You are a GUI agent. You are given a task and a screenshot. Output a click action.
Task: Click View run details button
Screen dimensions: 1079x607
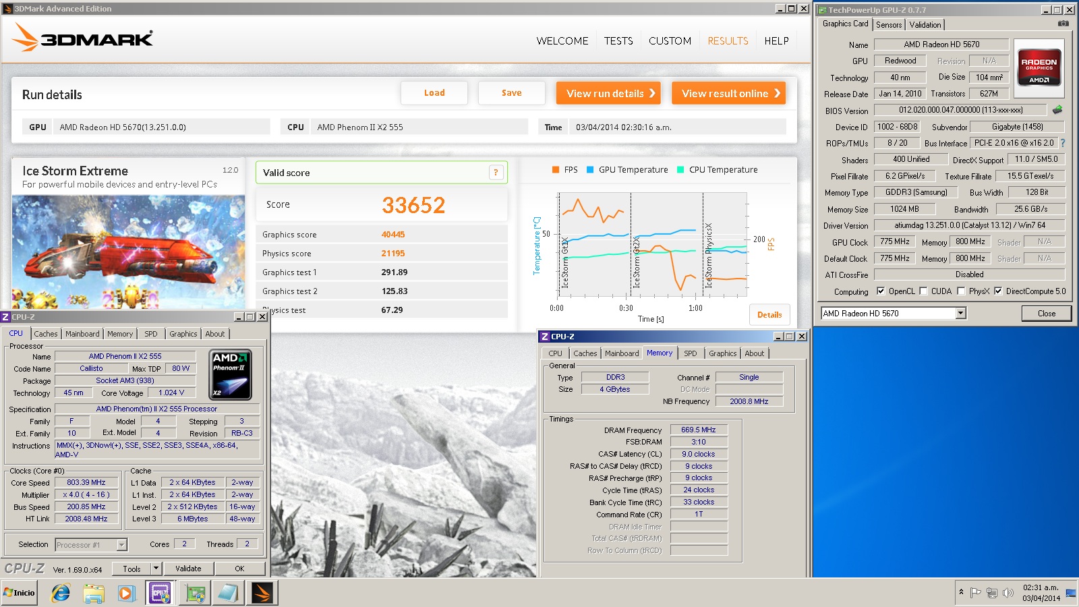click(x=608, y=93)
